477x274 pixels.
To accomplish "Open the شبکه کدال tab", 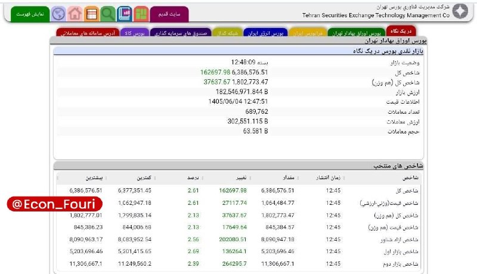I will [227, 33].
